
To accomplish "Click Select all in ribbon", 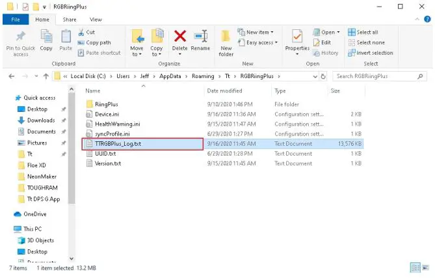I will coord(363,32).
